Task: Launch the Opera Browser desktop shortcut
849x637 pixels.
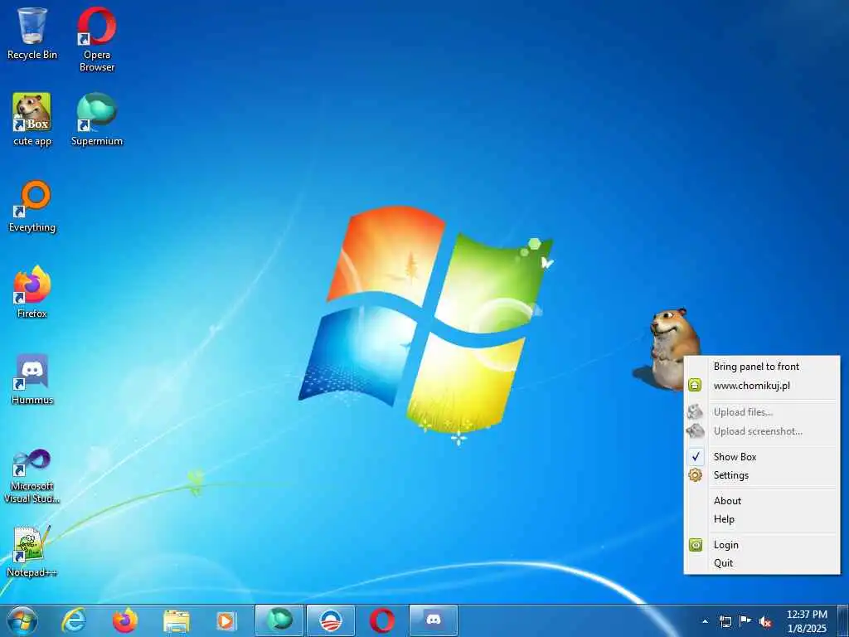Action: (97, 38)
